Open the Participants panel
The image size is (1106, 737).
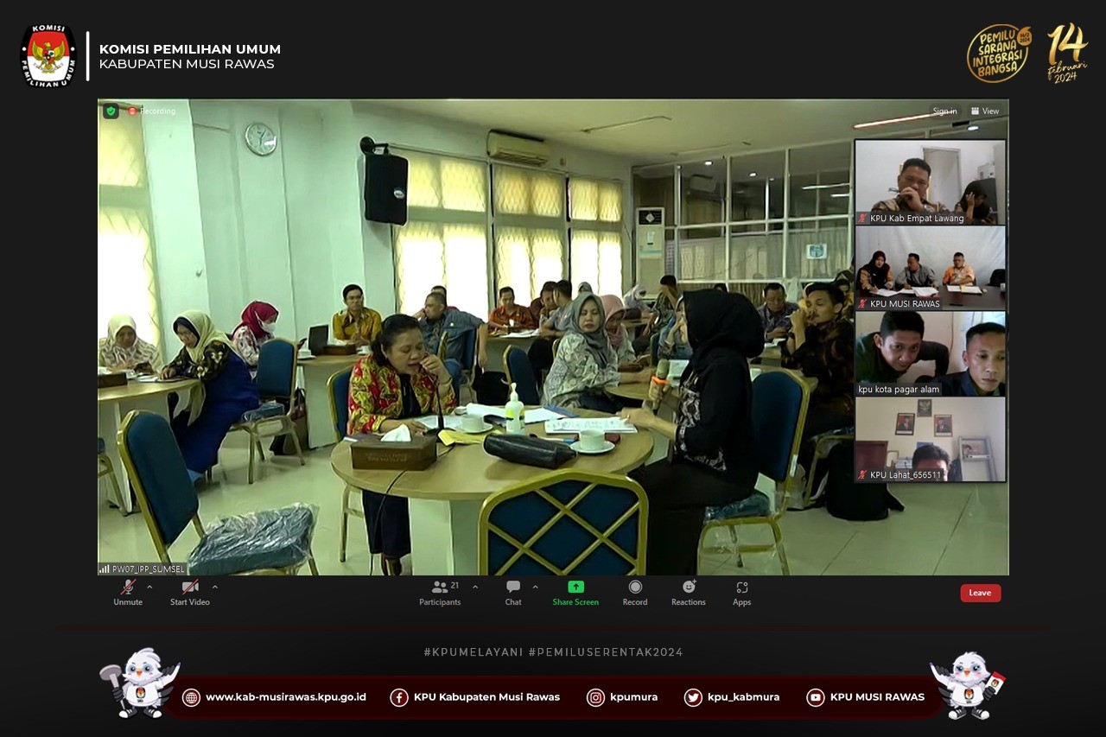click(440, 588)
